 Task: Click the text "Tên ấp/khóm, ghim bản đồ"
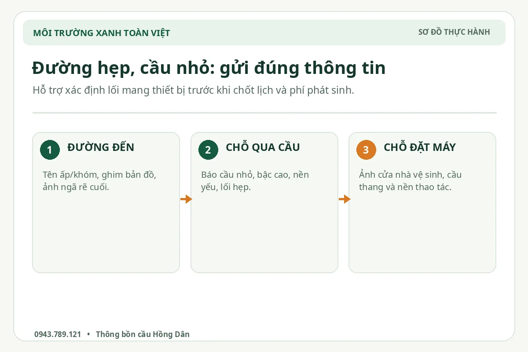99,175
